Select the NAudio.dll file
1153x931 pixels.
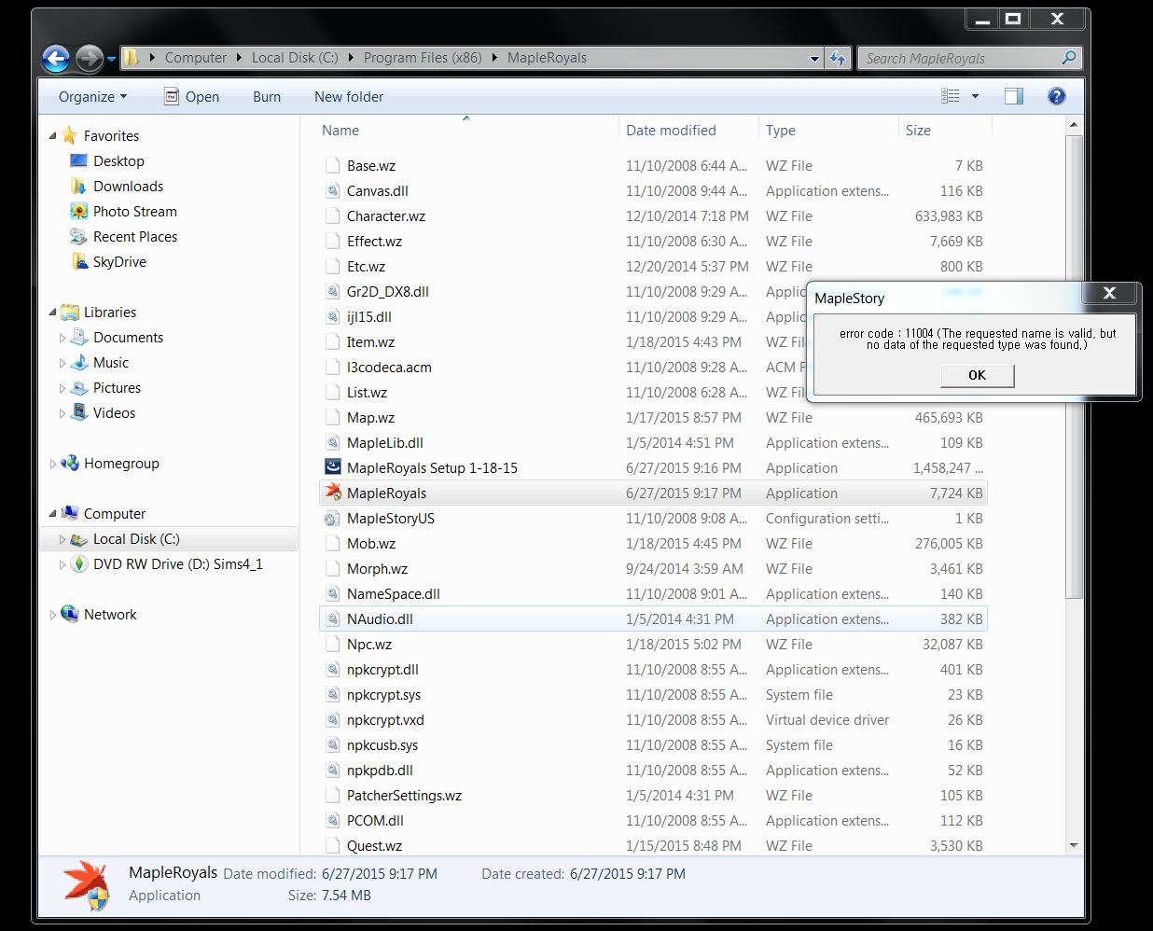tap(653, 619)
